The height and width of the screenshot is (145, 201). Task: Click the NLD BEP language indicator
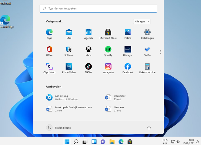click(x=165, y=142)
